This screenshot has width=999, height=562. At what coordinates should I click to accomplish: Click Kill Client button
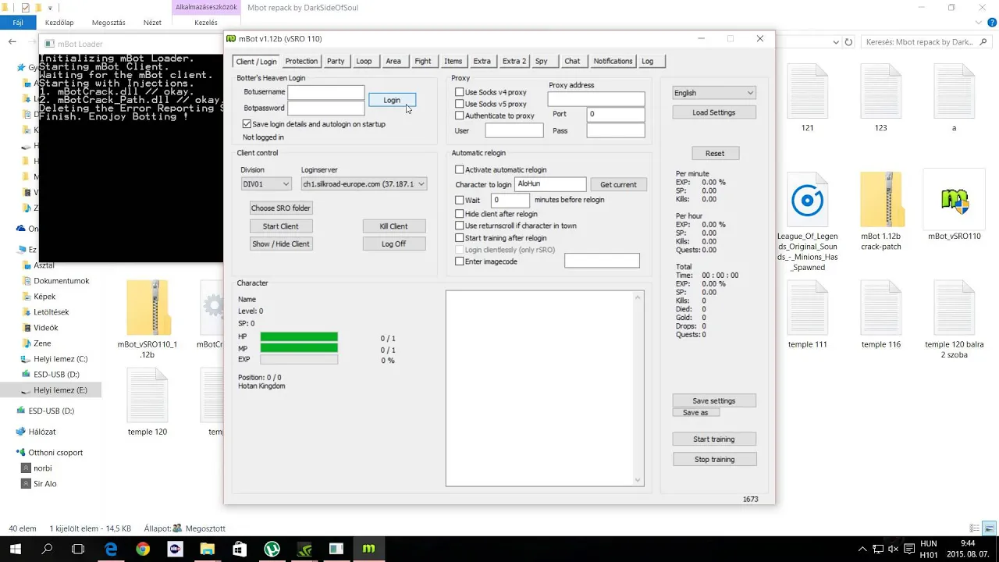coord(393,226)
